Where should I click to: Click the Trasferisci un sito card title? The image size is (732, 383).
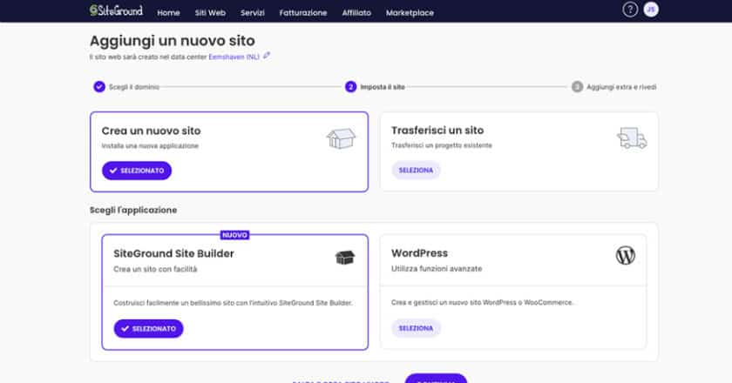(x=437, y=131)
